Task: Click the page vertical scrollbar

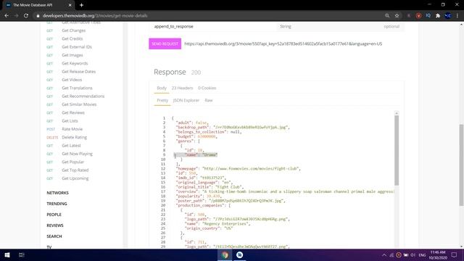Action: point(461,165)
